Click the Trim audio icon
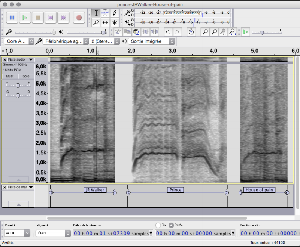This screenshot has width=300, height=247. pos(145,32)
